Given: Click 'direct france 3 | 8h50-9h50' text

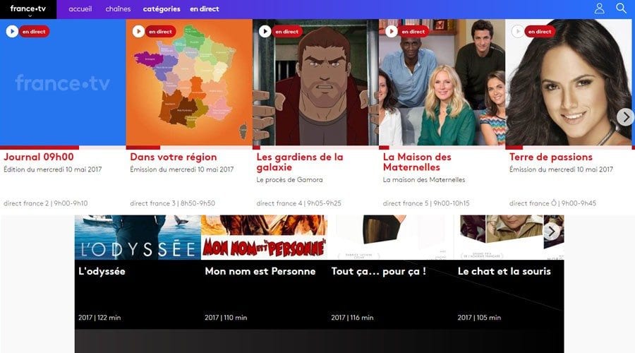Looking at the screenshot, I should [x=173, y=203].
